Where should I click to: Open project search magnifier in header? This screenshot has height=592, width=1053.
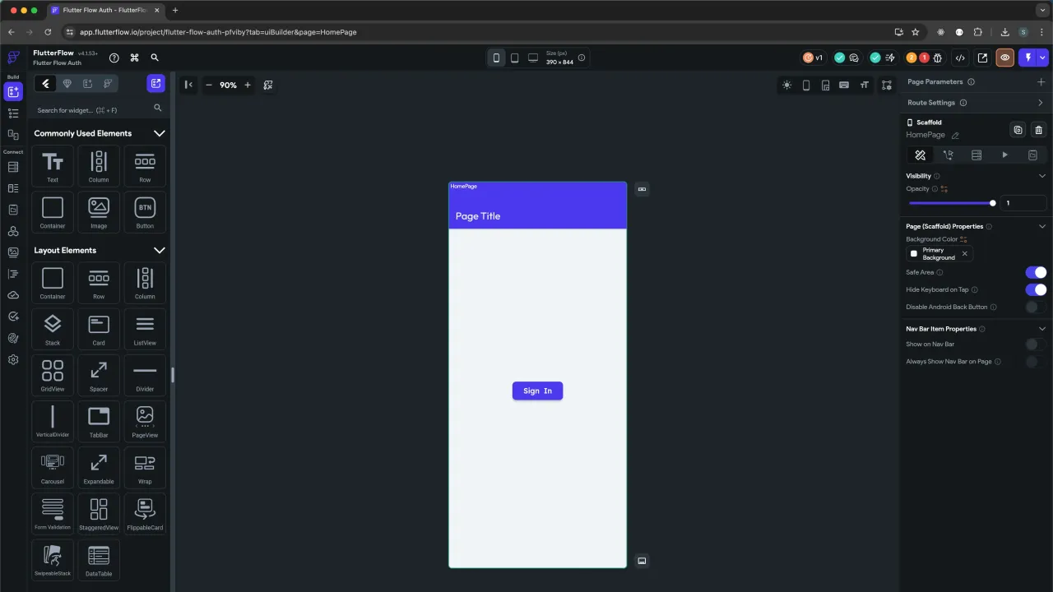coord(155,58)
